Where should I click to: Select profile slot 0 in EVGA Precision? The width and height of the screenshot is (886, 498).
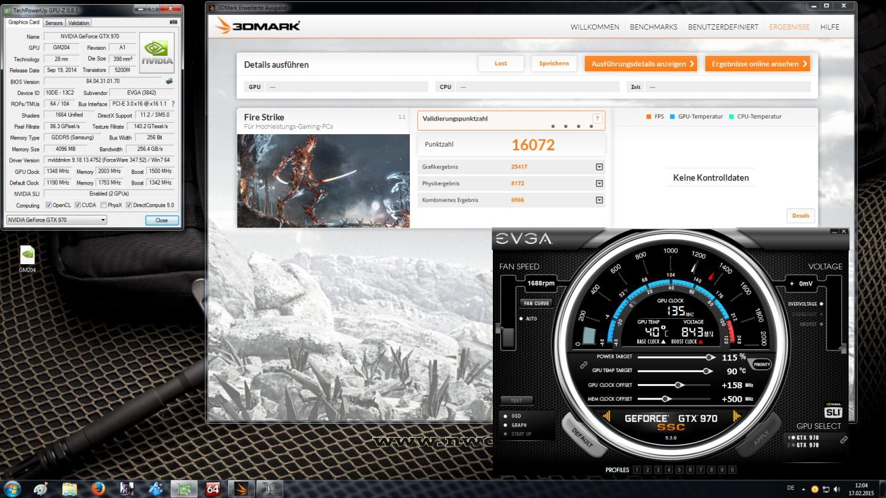click(x=732, y=470)
